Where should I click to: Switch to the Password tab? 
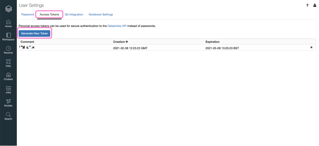click(x=27, y=15)
